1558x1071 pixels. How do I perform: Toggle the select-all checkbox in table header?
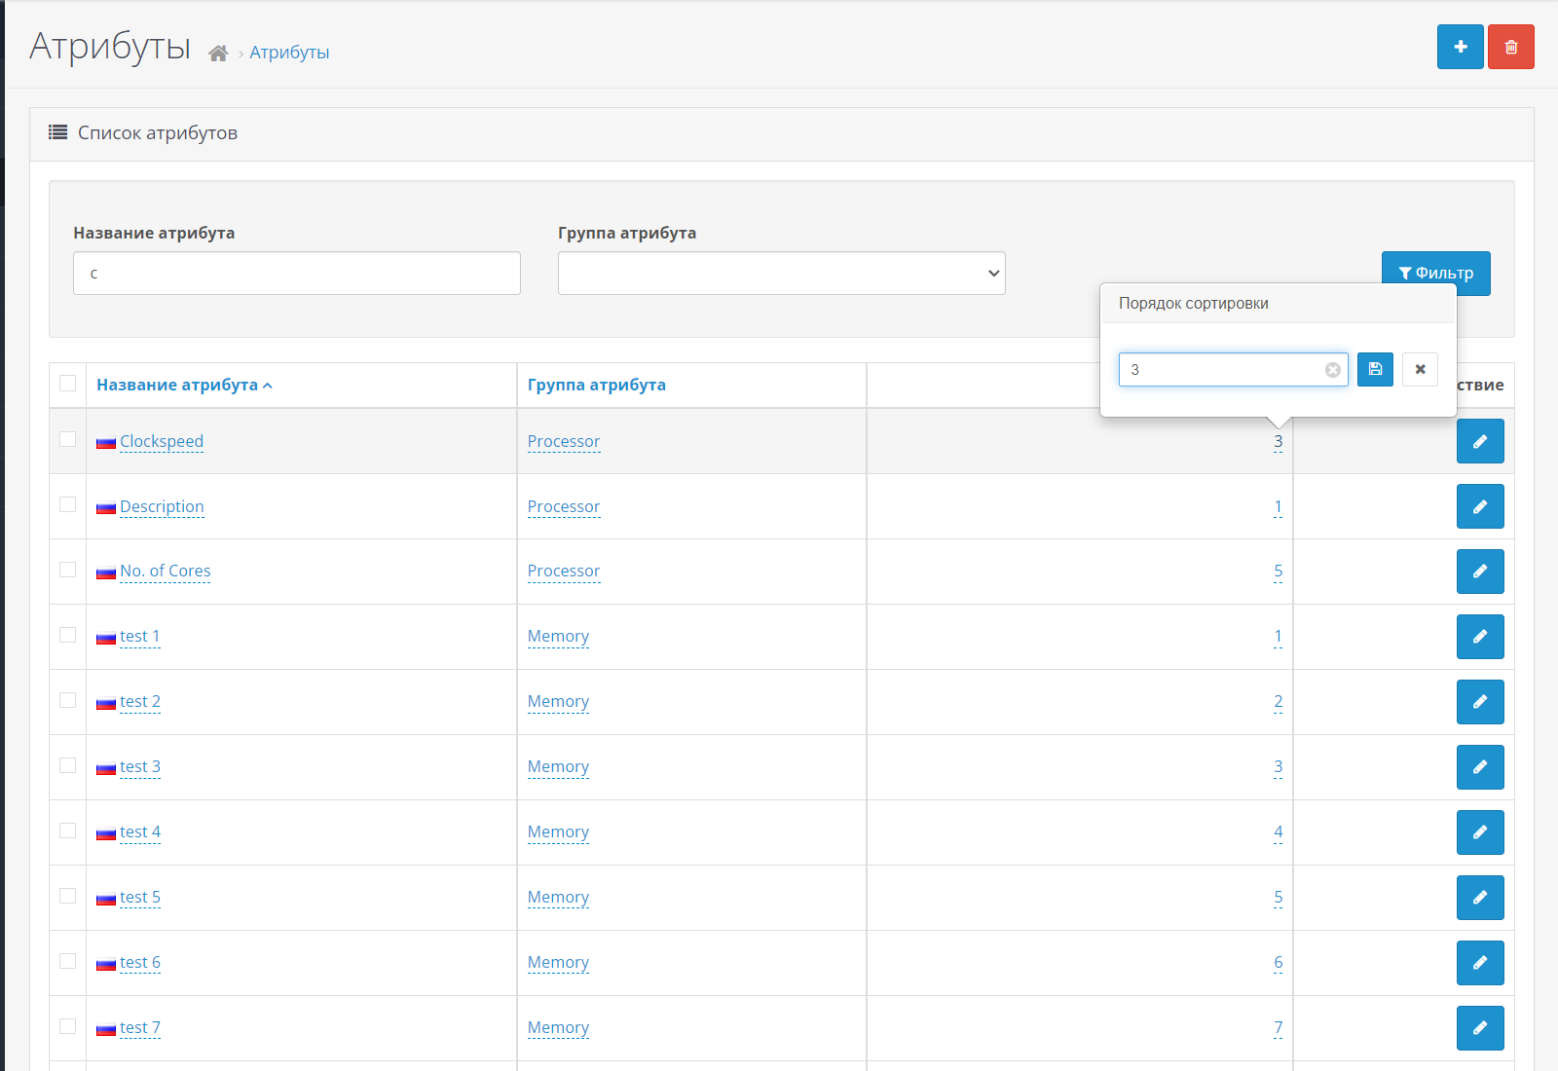point(67,383)
